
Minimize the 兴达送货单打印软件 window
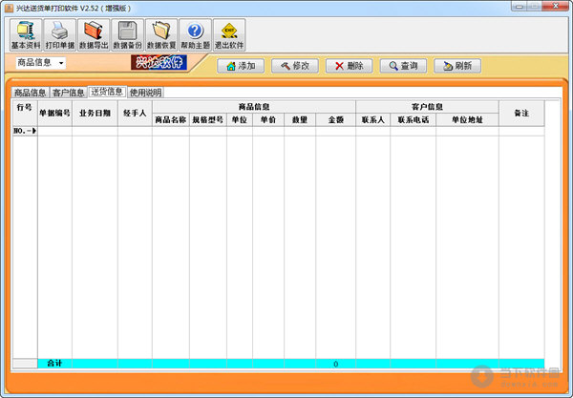tap(520, 7)
